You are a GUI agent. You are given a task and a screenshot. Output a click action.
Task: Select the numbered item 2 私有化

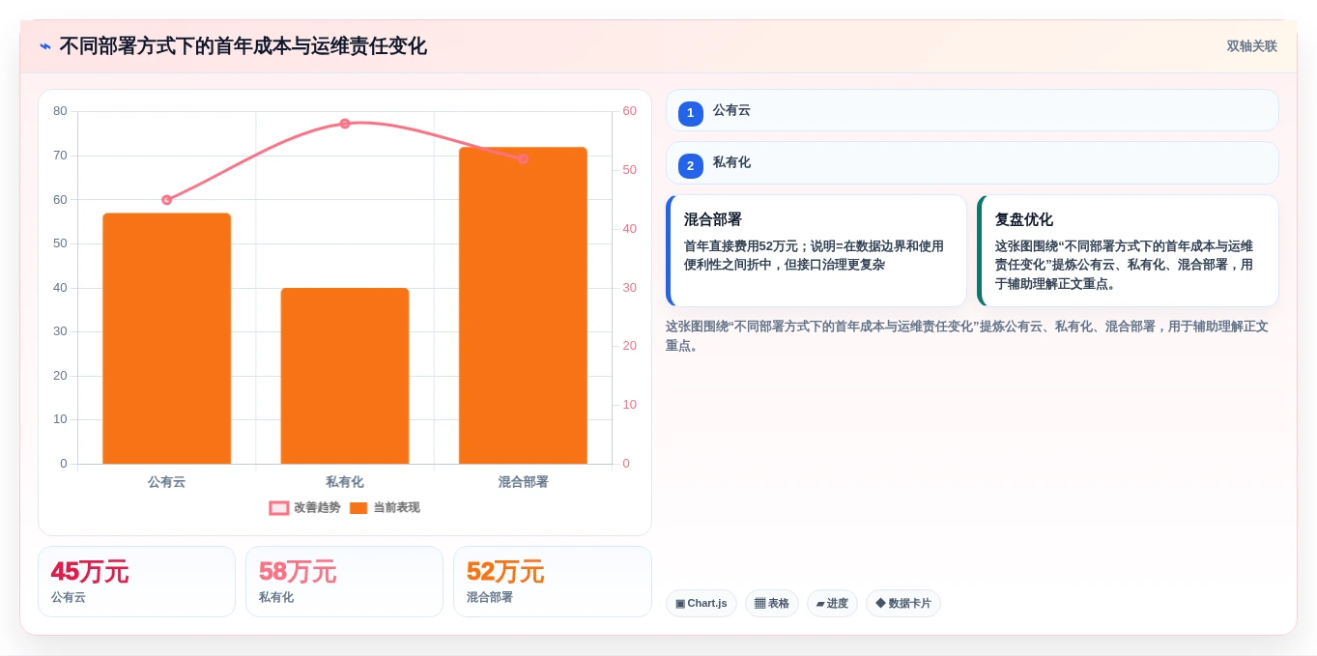coord(972,162)
